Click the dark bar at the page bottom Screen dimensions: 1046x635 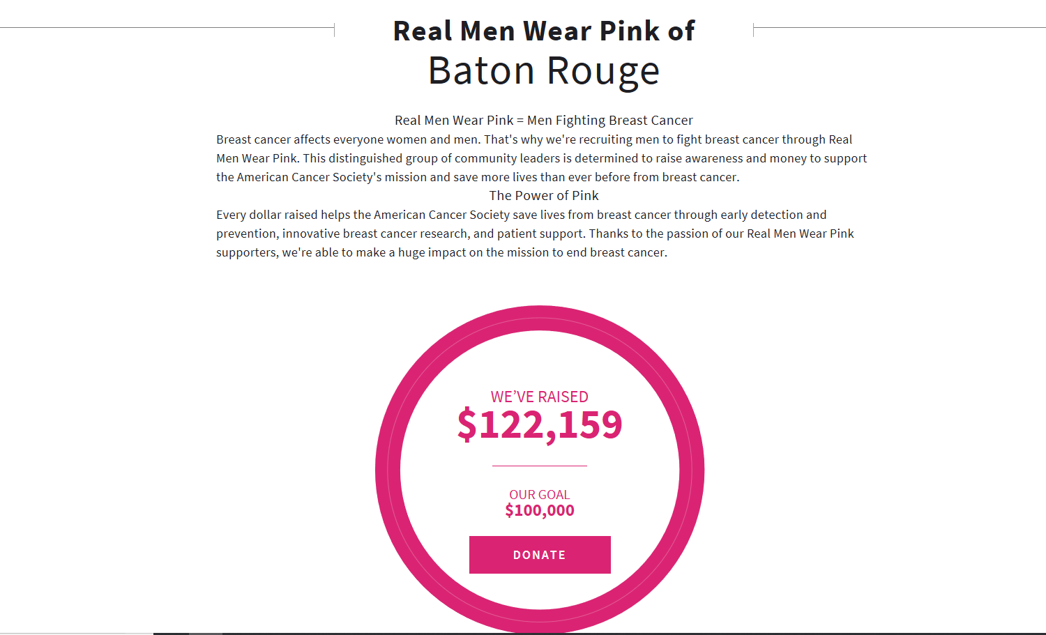pos(600,634)
